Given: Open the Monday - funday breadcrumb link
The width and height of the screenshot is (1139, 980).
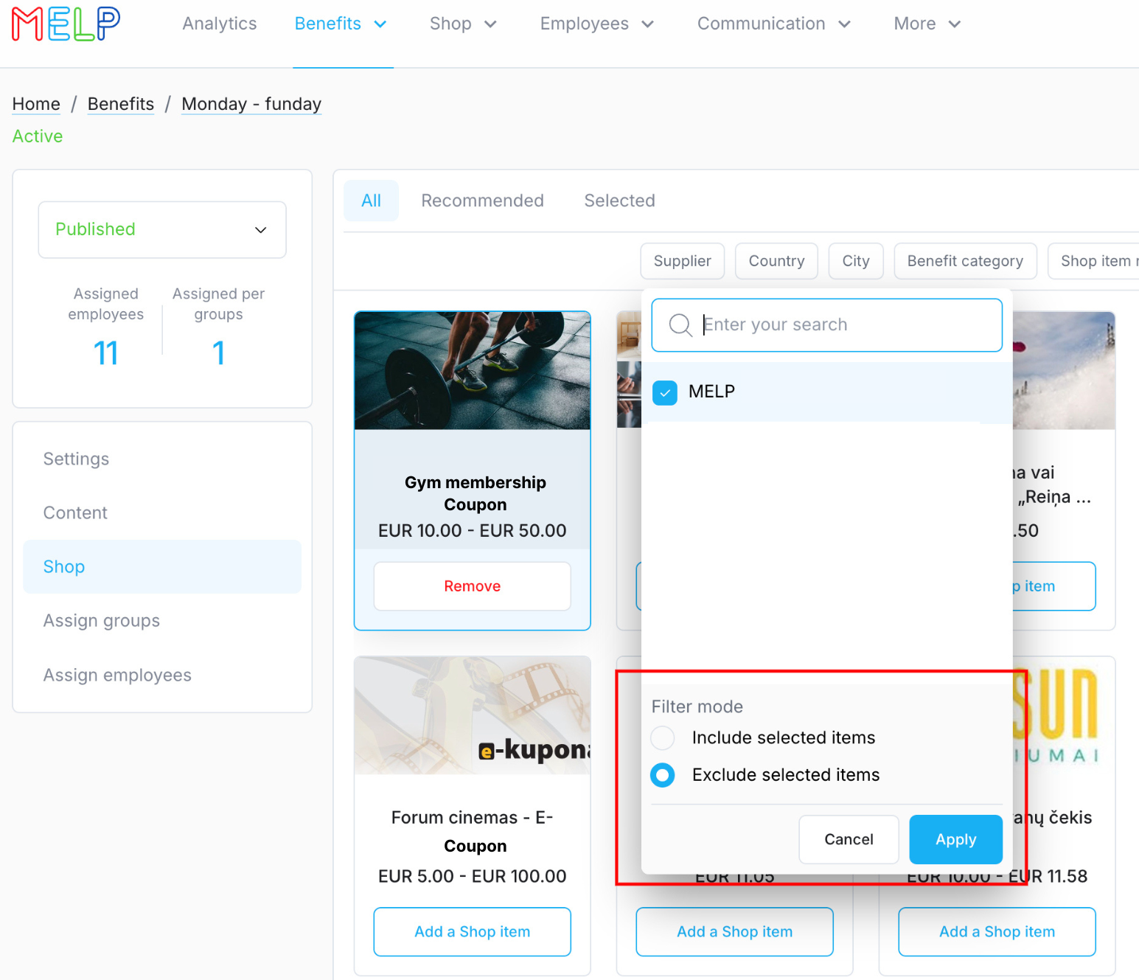Looking at the screenshot, I should tap(251, 104).
